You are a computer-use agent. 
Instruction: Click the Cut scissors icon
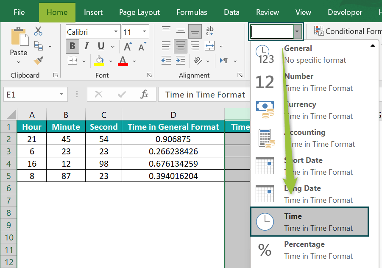point(37,31)
